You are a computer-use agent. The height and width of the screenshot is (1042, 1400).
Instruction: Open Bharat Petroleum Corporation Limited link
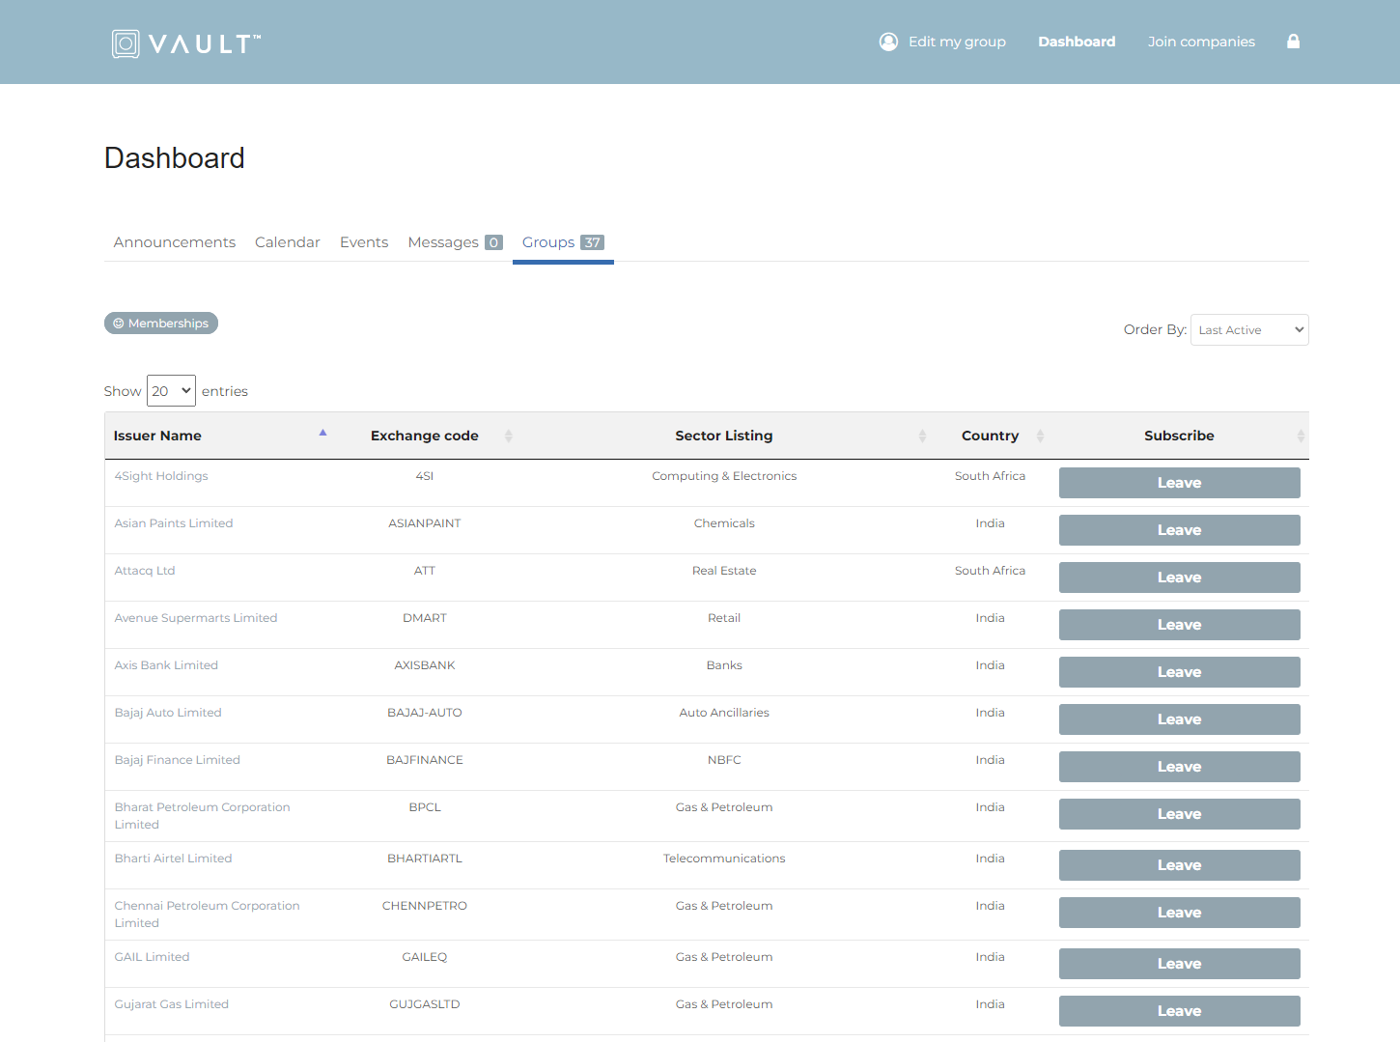(202, 816)
